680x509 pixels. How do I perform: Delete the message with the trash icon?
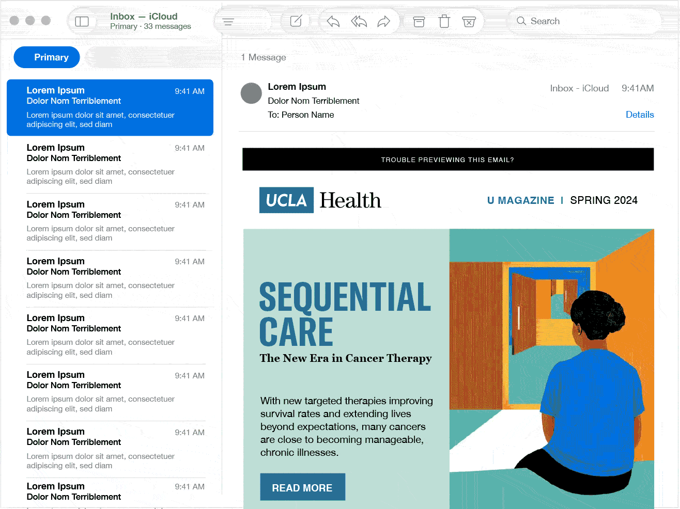pos(444,21)
